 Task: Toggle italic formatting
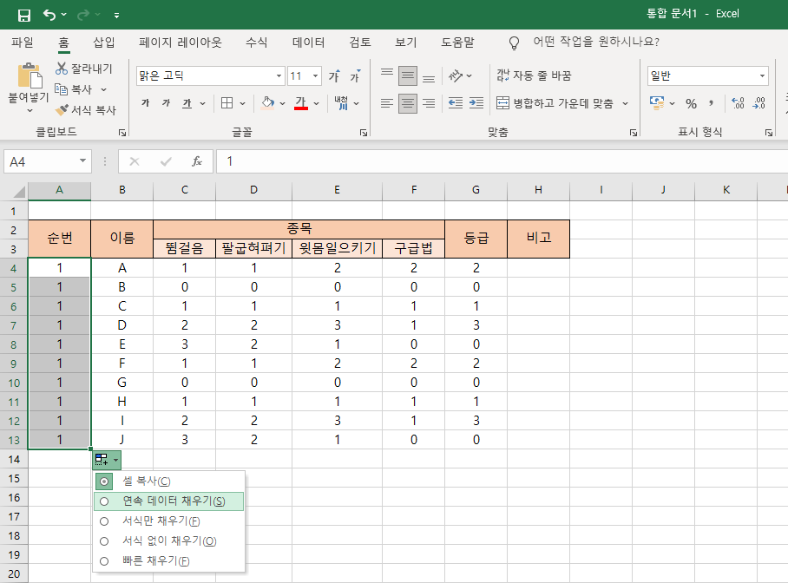(167, 103)
